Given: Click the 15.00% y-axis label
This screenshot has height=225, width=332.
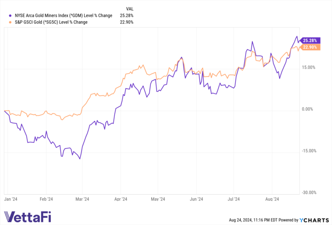Looking at the screenshot, I should point(309,67).
